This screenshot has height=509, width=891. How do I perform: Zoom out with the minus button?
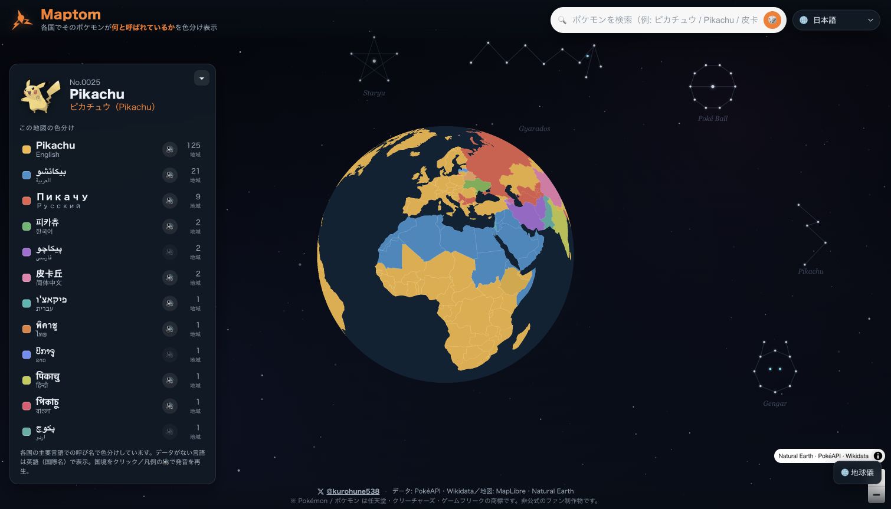(876, 494)
